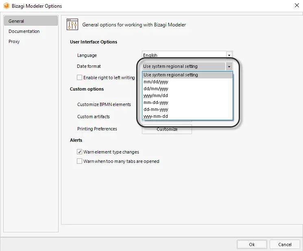This screenshot has width=303, height=251.
Task: Click Customize button for Printing Preferences
Action: (x=167, y=129)
